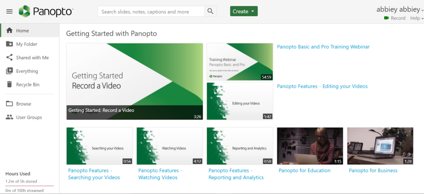This screenshot has width=424, height=194.
Task: Open the Panopto for Business laptop thumbnail
Action: pyautogui.click(x=380, y=146)
